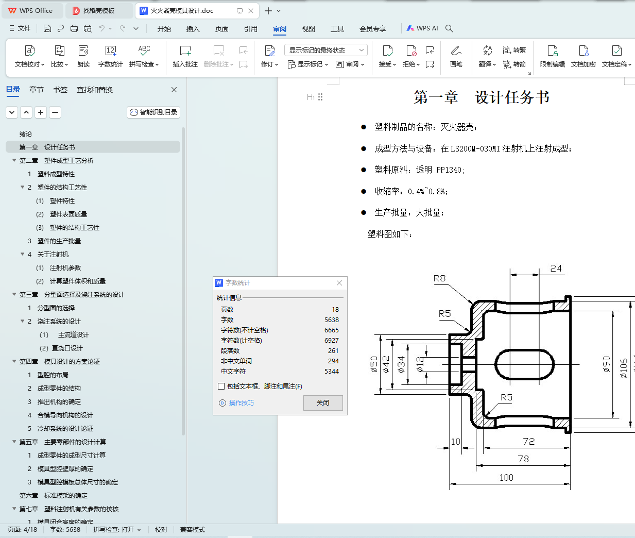Image resolution: width=635 pixels, height=538 pixels.
Task: Collapse the 第二章 塑件成型工艺分析 node
Action: pos(14,160)
